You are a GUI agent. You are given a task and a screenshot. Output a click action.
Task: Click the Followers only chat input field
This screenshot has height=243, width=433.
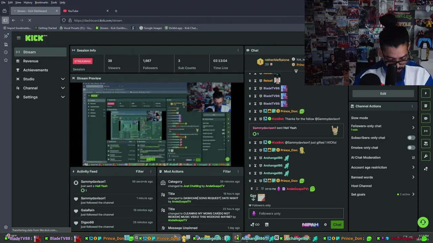tap(296, 214)
